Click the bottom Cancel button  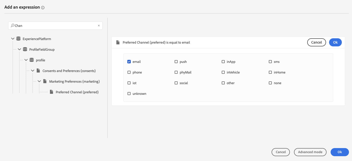[x=281, y=152]
